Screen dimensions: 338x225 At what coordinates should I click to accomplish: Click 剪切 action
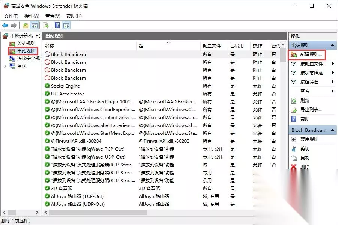tap(305, 149)
